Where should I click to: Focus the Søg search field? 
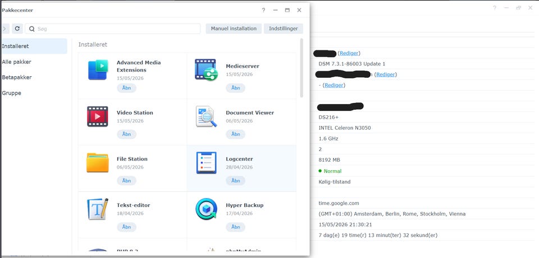pyautogui.click(x=112, y=29)
